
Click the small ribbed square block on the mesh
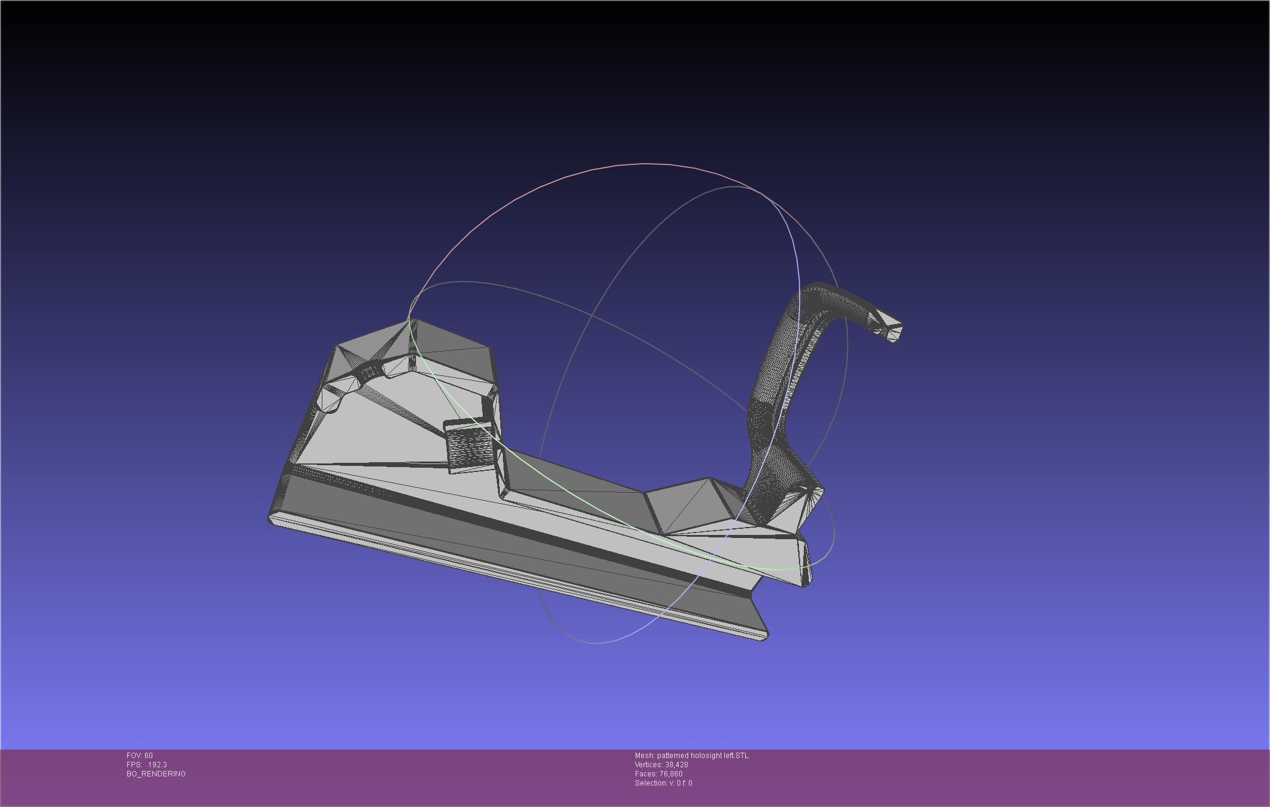tap(469, 448)
